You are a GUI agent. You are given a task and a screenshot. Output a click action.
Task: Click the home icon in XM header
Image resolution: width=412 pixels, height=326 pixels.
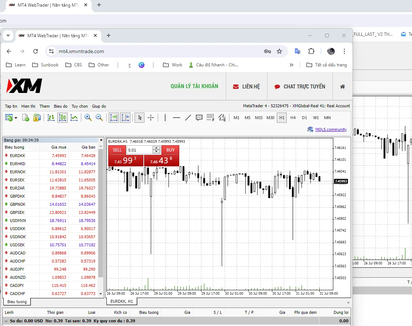pos(343,87)
